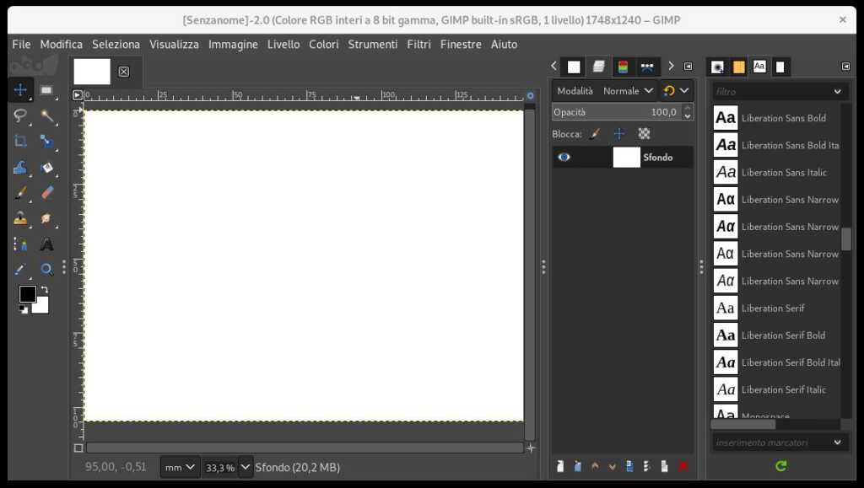The height and width of the screenshot is (488, 864).
Task: Select the Move tool
Action: [x=20, y=88]
